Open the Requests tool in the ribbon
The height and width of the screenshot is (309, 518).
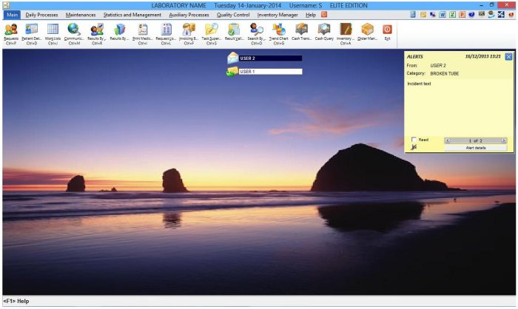pos(11,31)
